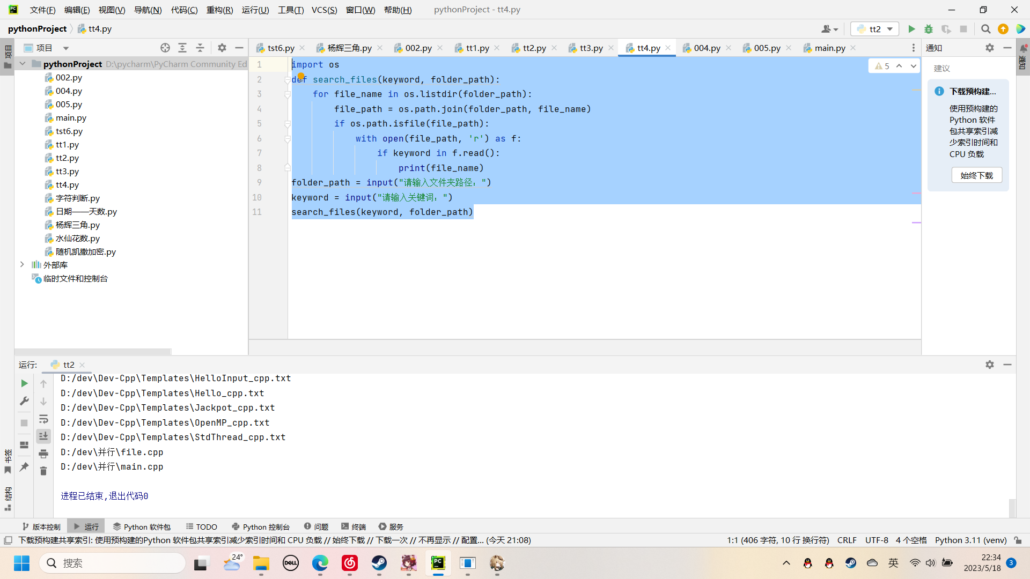Click the locate-file target icon in project panel
This screenshot has width=1030, height=579.
point(165,48)
